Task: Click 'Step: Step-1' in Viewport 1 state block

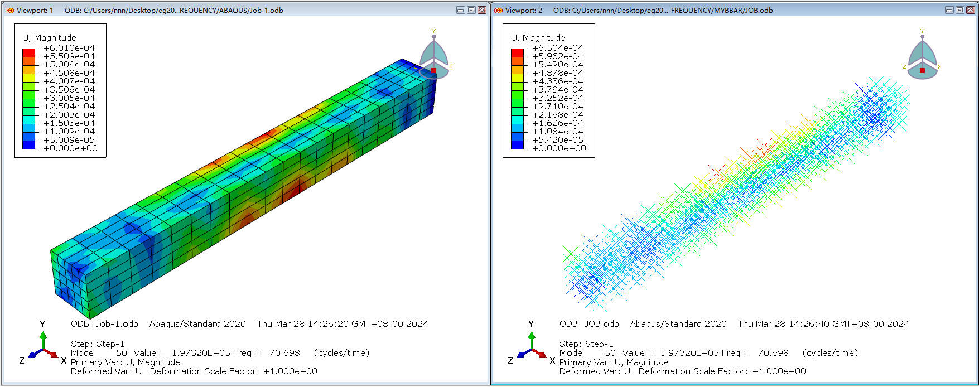Action: [98, 344]
